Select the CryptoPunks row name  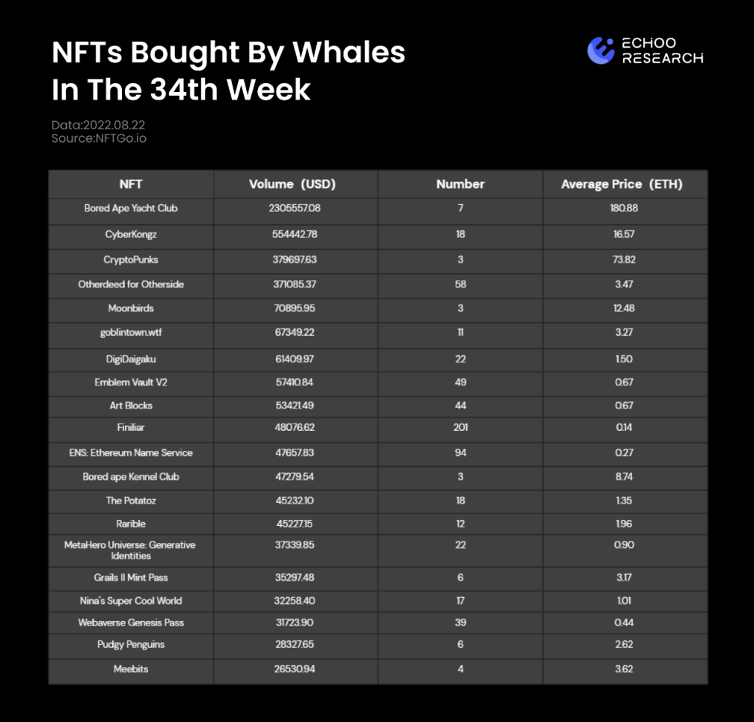(x=131, y=260)
